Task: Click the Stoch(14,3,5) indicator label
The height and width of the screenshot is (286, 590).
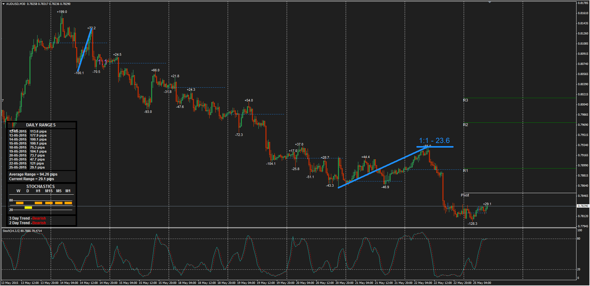Action: pyautogui.click(x=22, y=231)
